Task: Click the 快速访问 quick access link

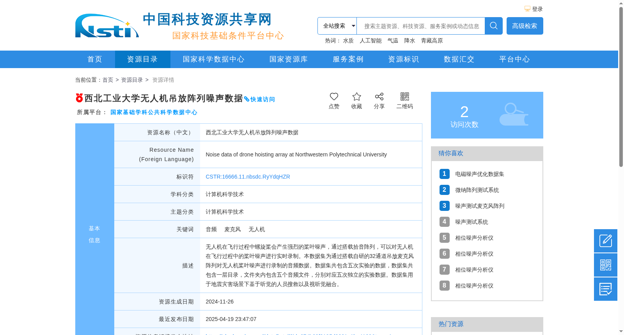Action: click(x=260, y=99)
